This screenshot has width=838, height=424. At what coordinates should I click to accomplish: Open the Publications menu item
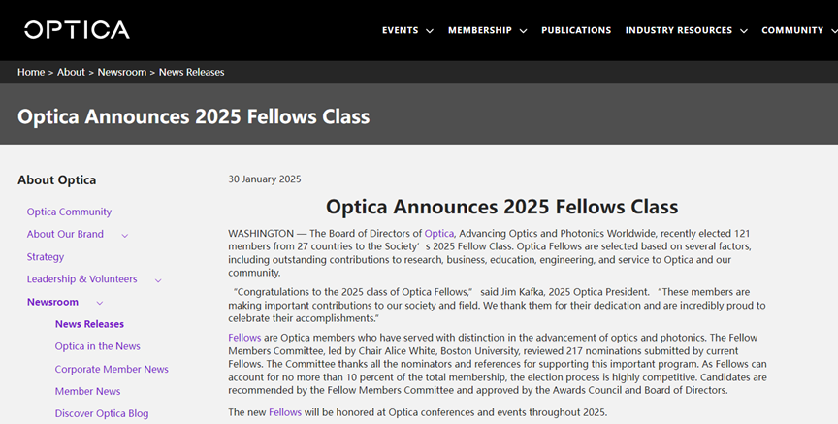[576, 30]
